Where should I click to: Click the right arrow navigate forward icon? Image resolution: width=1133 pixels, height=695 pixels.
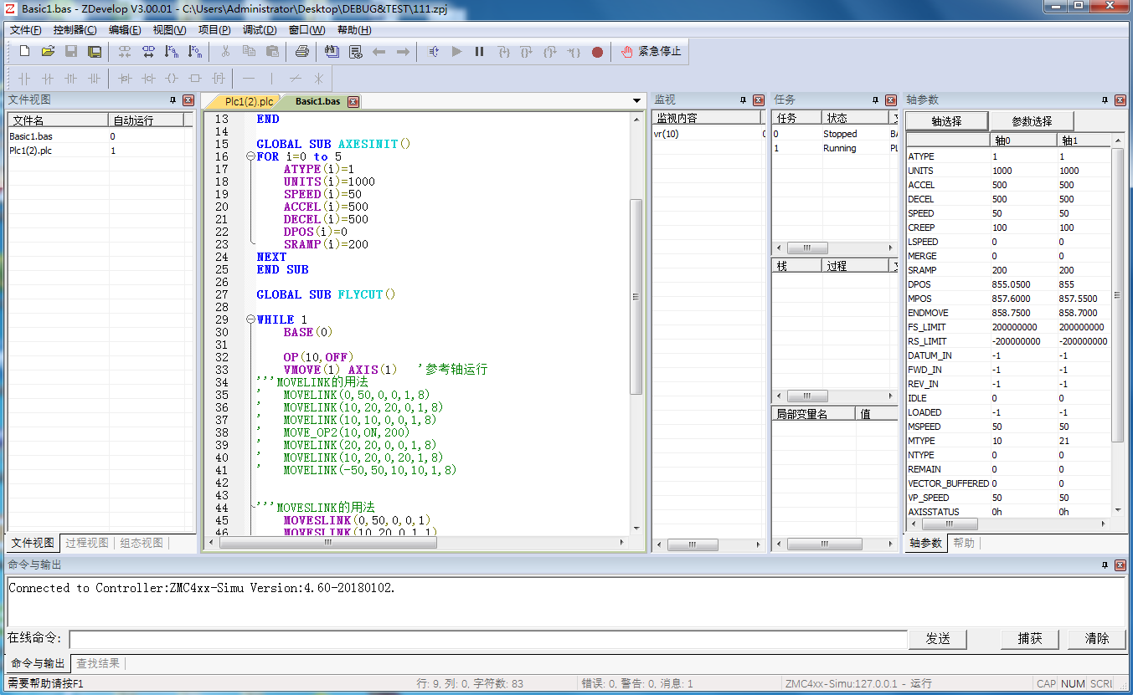pyautogui.click(x=403, y=52)
